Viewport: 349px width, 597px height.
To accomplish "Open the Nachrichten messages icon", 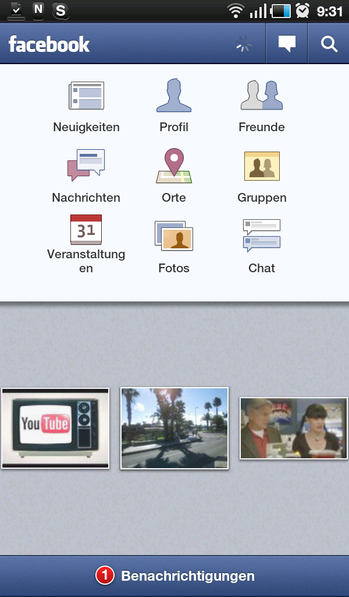I will coord(86,165).
